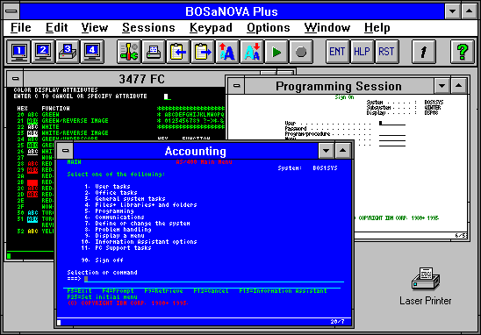Image resolution: width=481 pixels, height=335 pixels.
Task: Click F9=Retrieve in Accounting function keys
Action: (164, 291)
